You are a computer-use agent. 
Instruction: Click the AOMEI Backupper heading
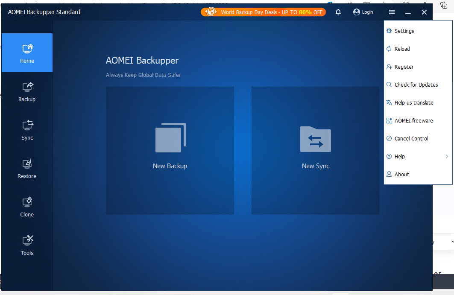(x=142, y=61)
